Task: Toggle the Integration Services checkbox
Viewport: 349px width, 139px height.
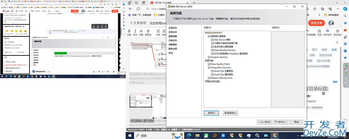Action: click(x=209, y=67)
